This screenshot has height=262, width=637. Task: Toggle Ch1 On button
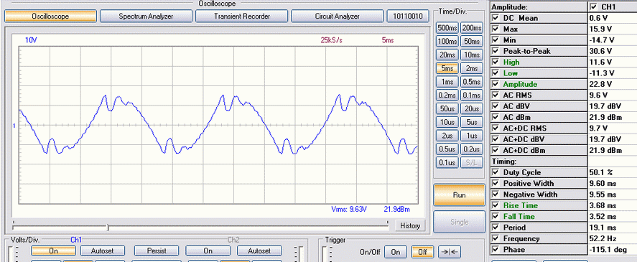[x=54, y=251]
